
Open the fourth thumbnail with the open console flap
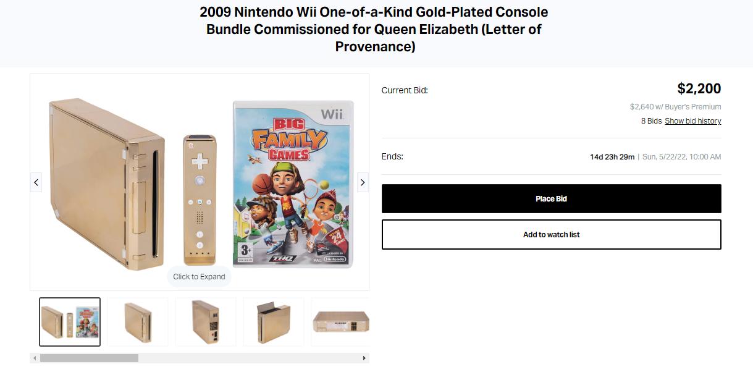(x=274, y=322)
